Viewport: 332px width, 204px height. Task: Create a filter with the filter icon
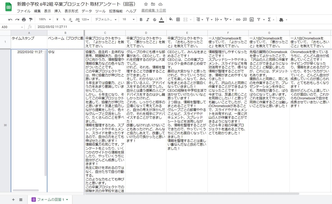[x=259, y=19]
